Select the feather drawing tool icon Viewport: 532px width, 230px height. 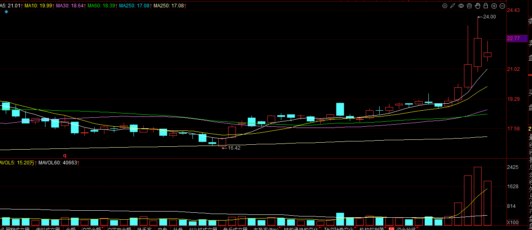point(453,6)
